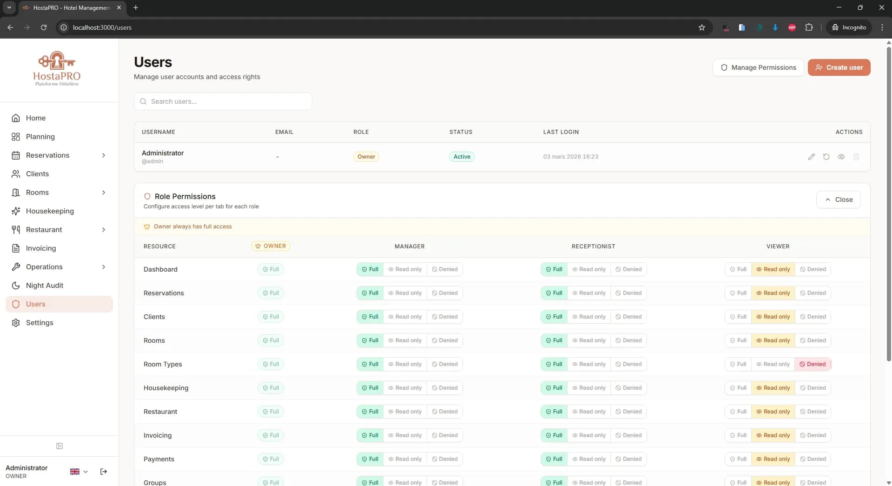Screen dimensions: 892x486
Task: Set Viewer access to Read only for Invoicing
Action: 773,435
